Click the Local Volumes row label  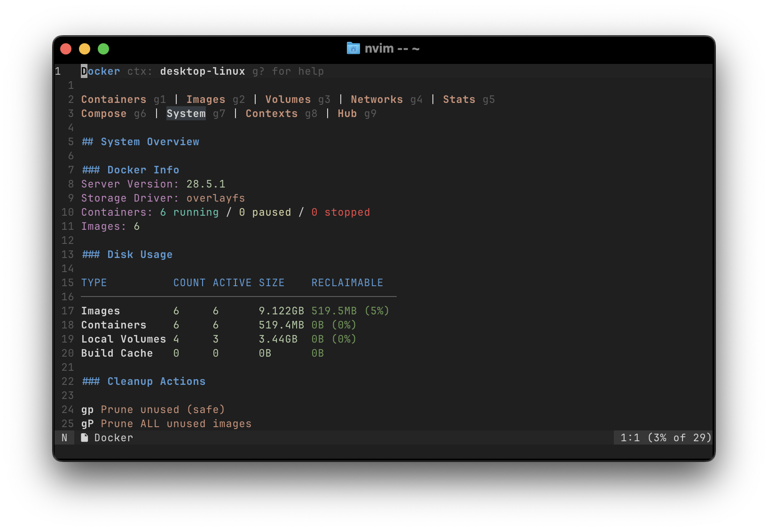coord(124,339)
